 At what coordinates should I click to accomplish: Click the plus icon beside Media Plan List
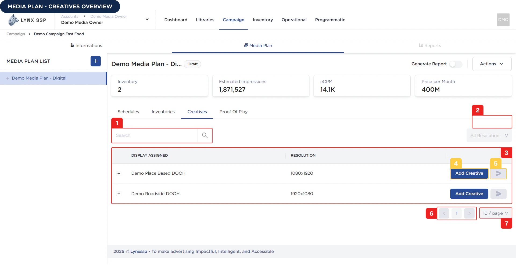pos(95,61)
